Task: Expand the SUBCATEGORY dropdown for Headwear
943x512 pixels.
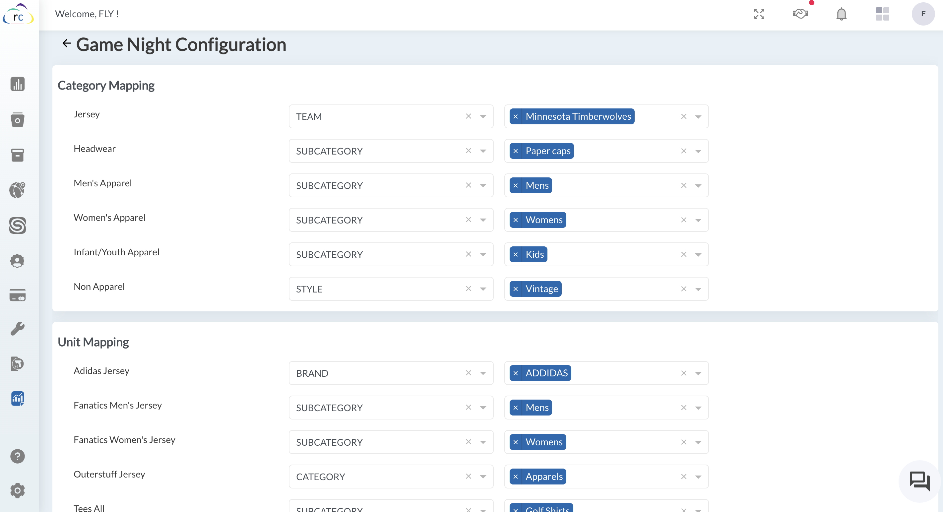Action: pos(483,151)
